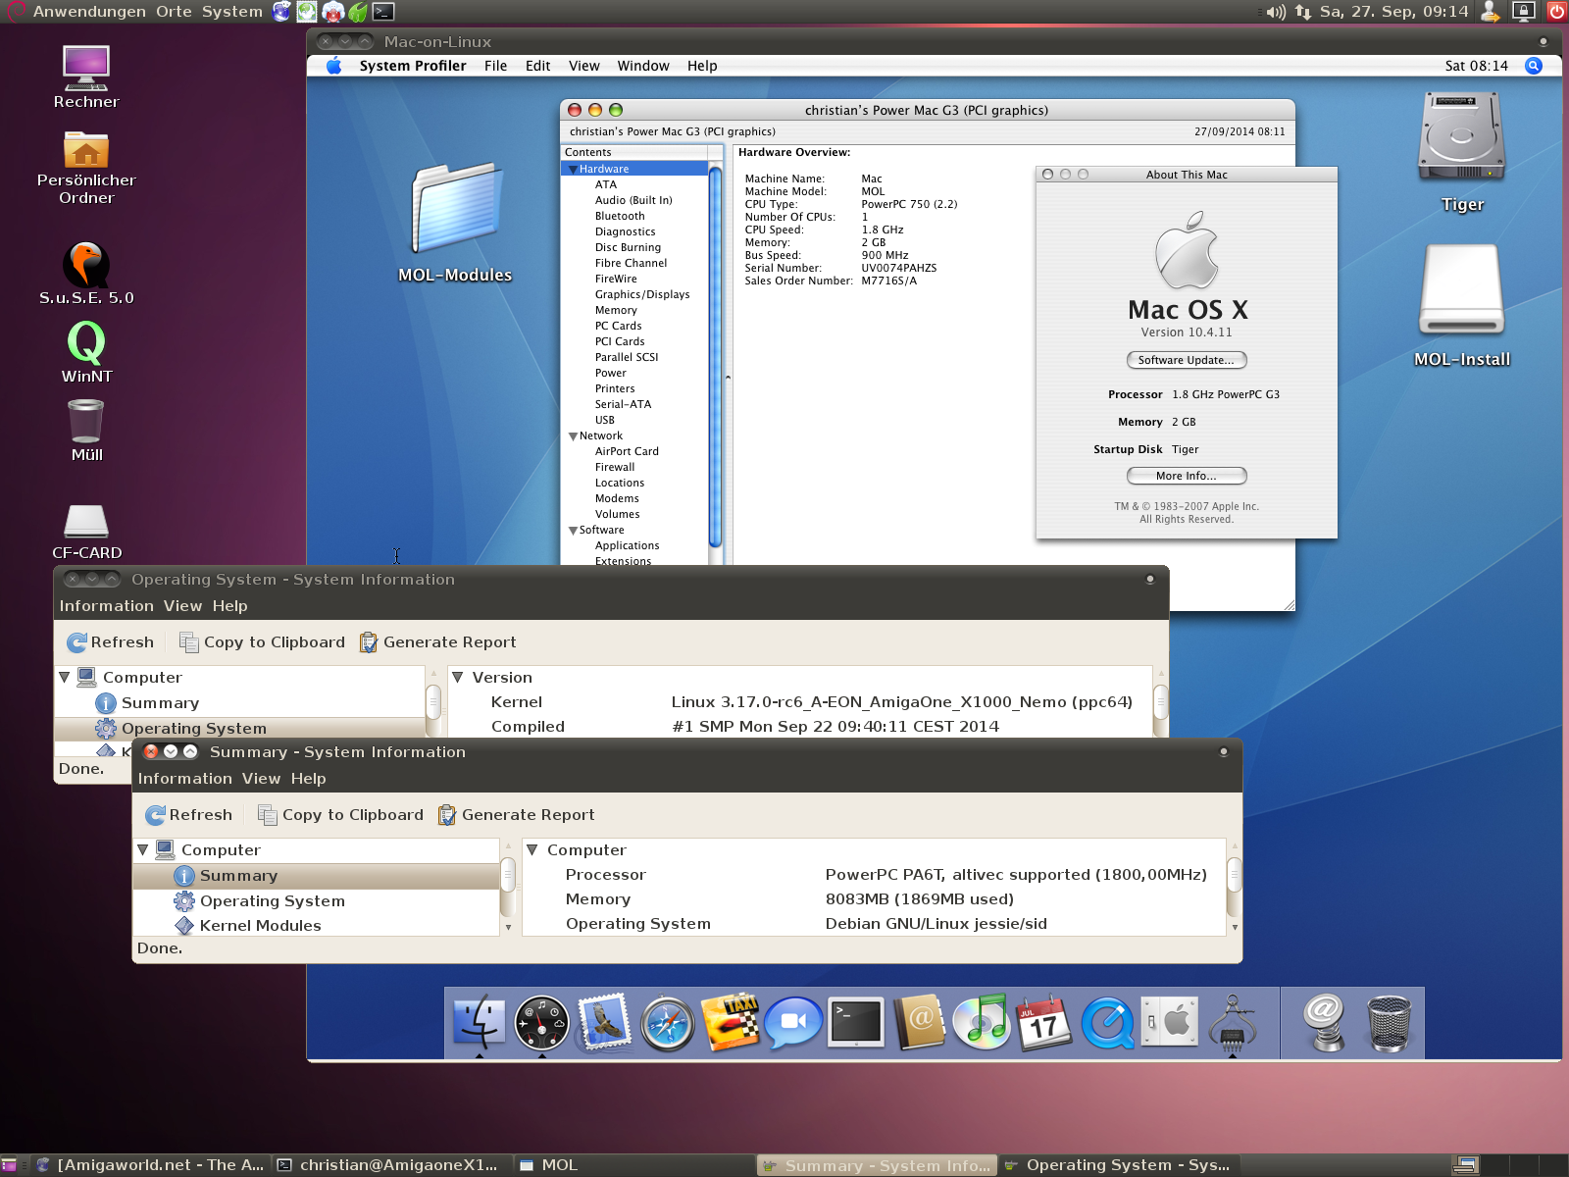Screen dimensions: 1569x1177
Task: Collapse the Hardware tree section
Action: pyautogui.click(x=573, y=170)
